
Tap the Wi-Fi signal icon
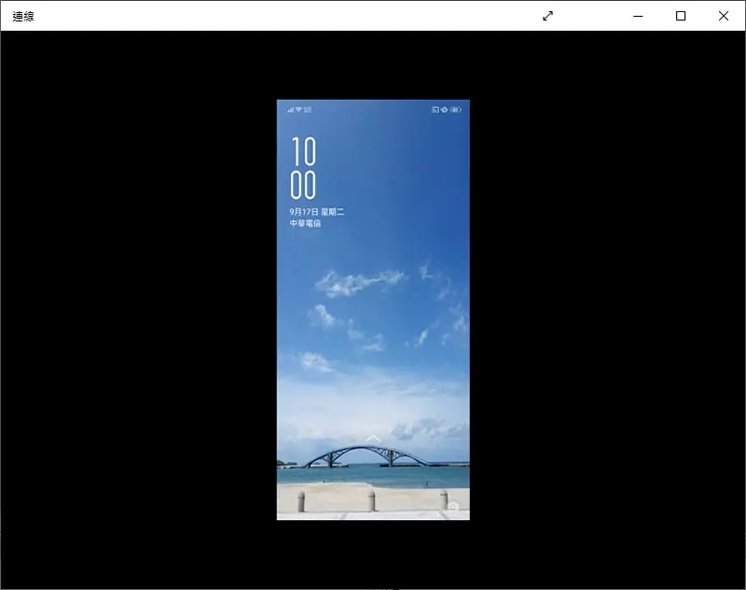tap(298, 109)
